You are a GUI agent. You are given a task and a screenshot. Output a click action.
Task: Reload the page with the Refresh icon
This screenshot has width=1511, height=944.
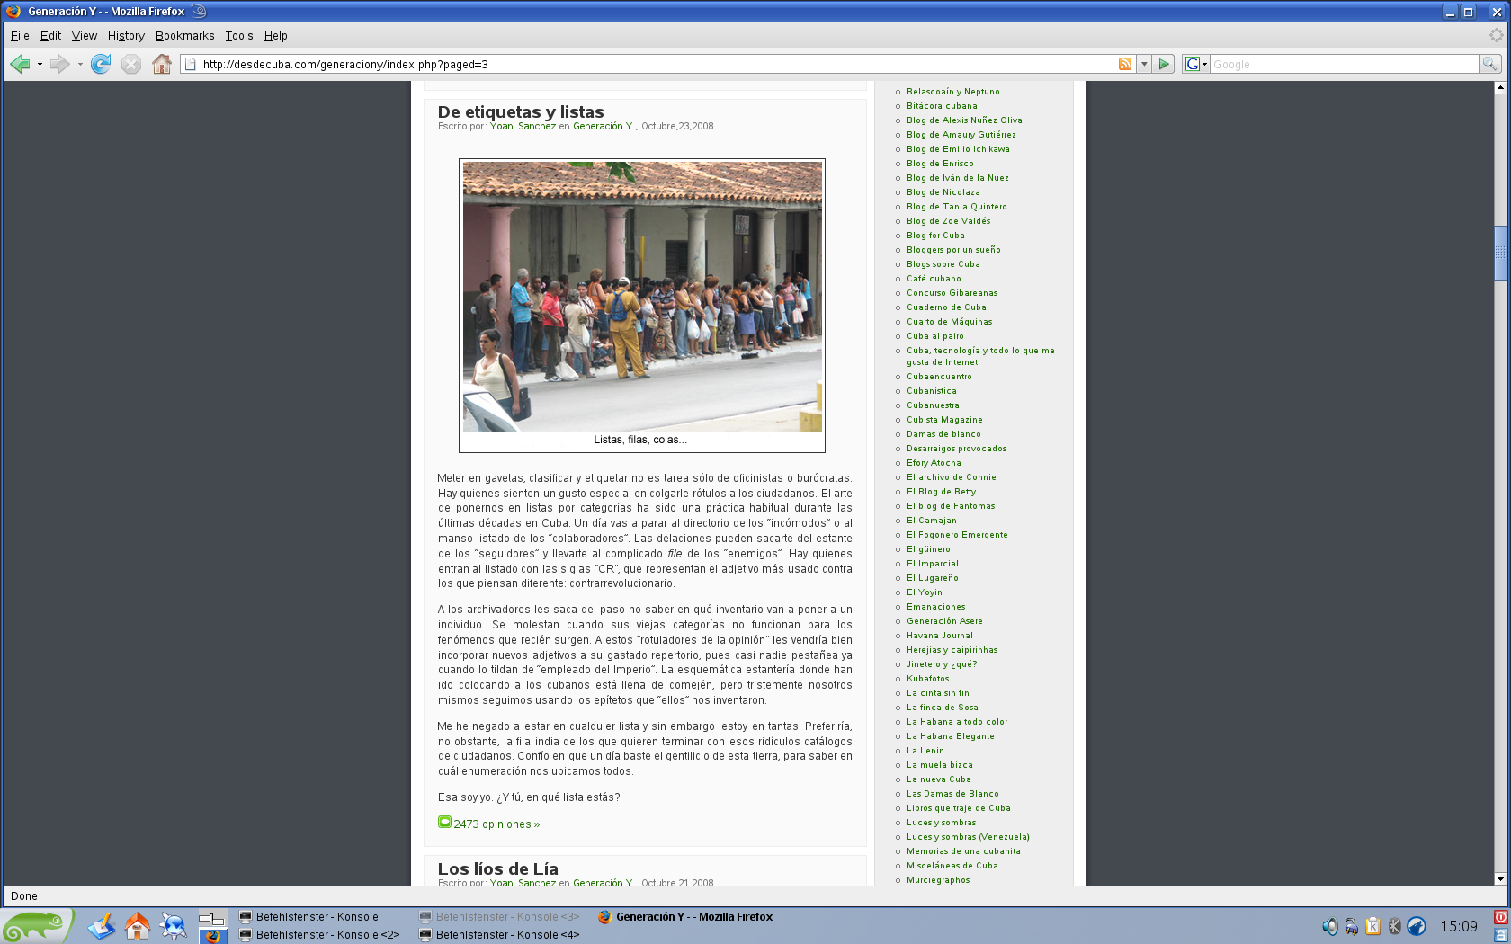click(101, 64)
